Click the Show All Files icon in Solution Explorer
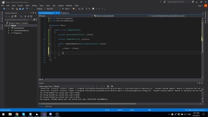The height and width of the screenshot is (117, 208). pos(28,16)
